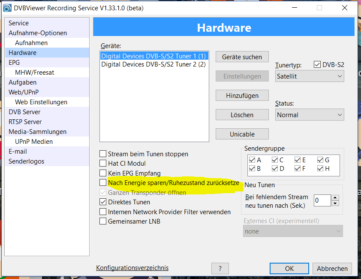Enable the Hat CI Modul checkbox
The width and height of the screenshot is (361, 279).
(103, 164)
